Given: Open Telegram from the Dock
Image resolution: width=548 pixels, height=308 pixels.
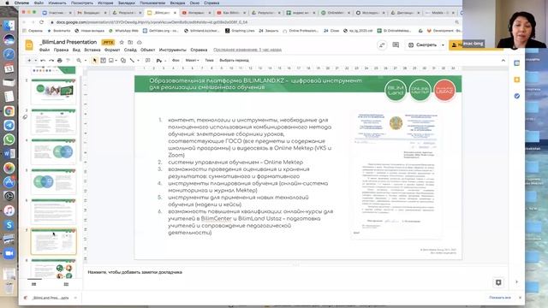Looking at the screenshot, I should click(9, 126).
